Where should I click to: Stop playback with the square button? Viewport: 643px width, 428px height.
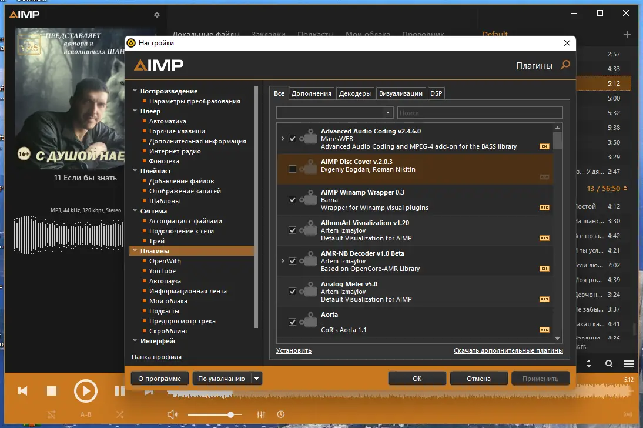click(52, 391)
